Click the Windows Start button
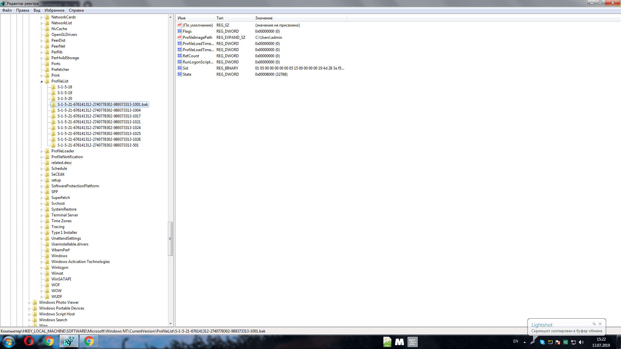This screenshot has width=621, height=349. click(x=9, y=342)
